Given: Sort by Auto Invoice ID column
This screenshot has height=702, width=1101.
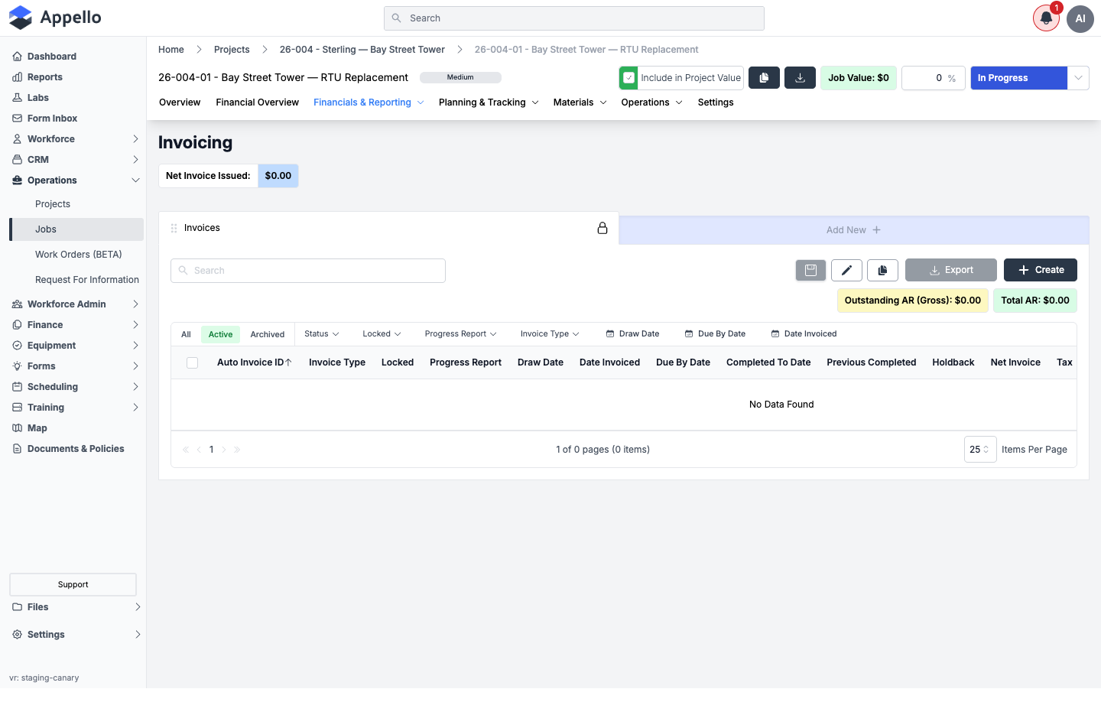Looking at the screenshot, I should coord(254,362).
